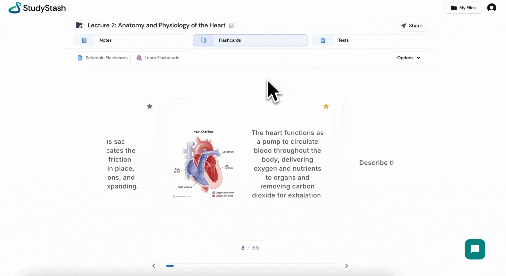Star the previous flashcard
Viewport: 506px width, 276px height.
(150, 106)
